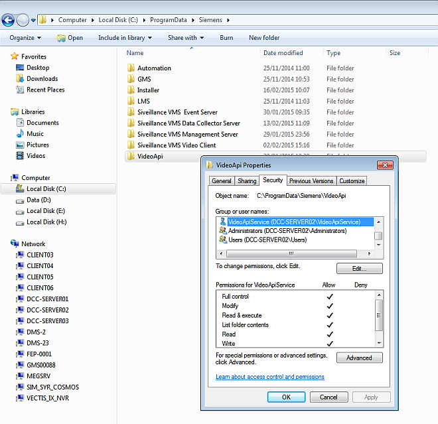Open the Automation folder icon
The height and width of the screenshot is (424, 438).
[131, 68]
